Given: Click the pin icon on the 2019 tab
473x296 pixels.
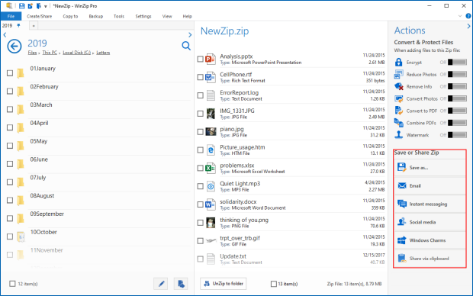Looking at the screenshot, I should click(18, 26).
